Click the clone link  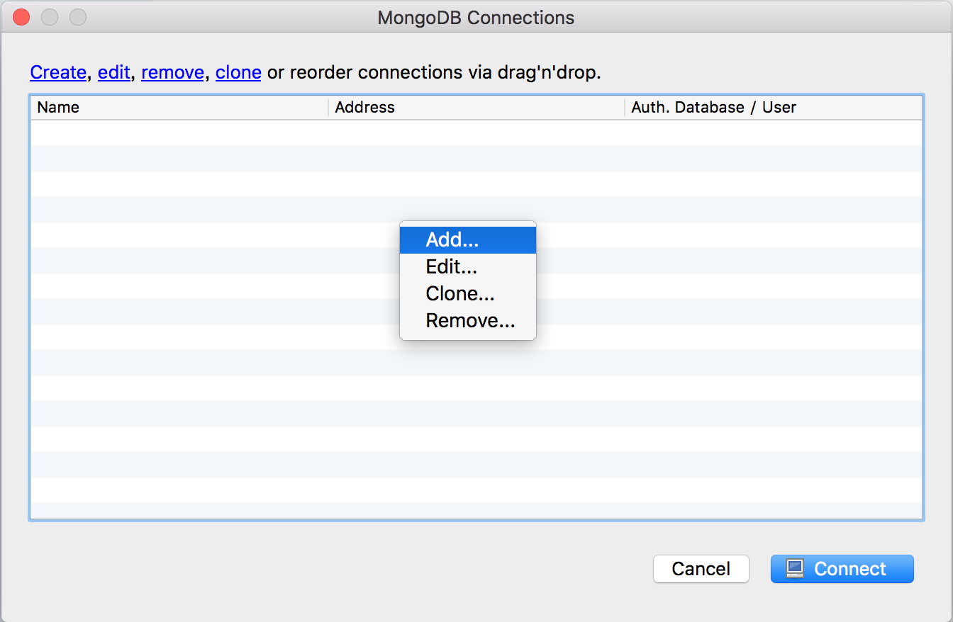pyautogui.click(x=238, y=72)
